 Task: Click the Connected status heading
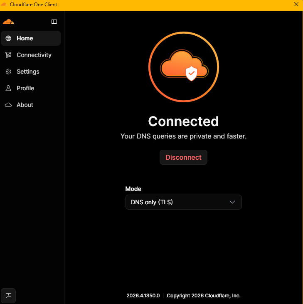[x=183, y=121]
